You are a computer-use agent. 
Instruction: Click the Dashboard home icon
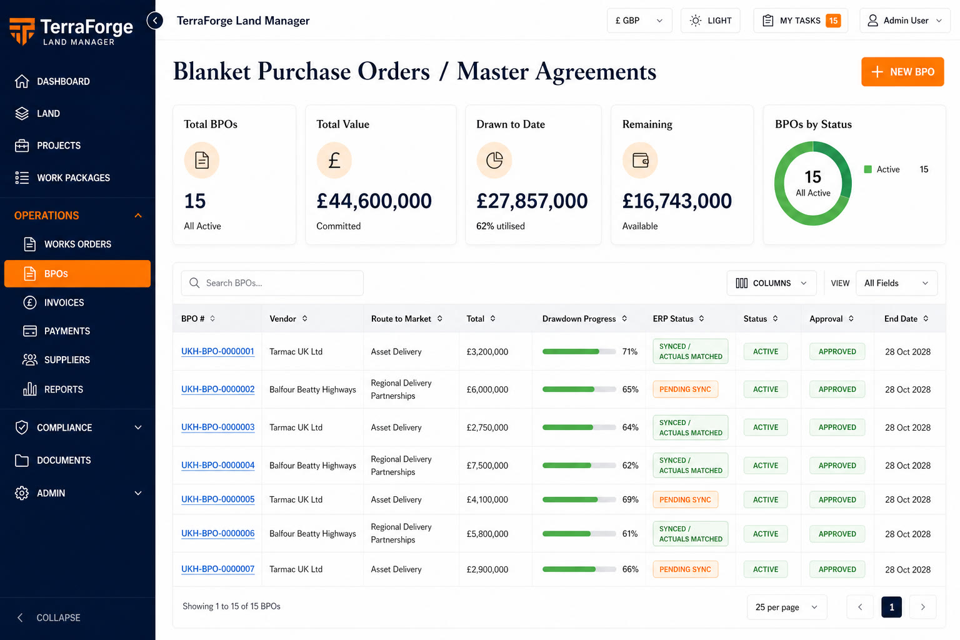(22, 81)
